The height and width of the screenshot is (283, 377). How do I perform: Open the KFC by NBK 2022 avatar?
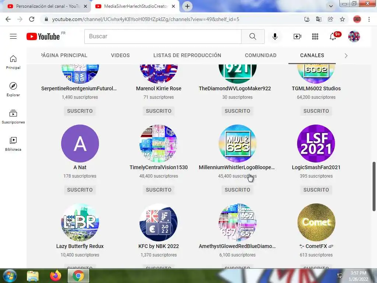pos(159,222)
